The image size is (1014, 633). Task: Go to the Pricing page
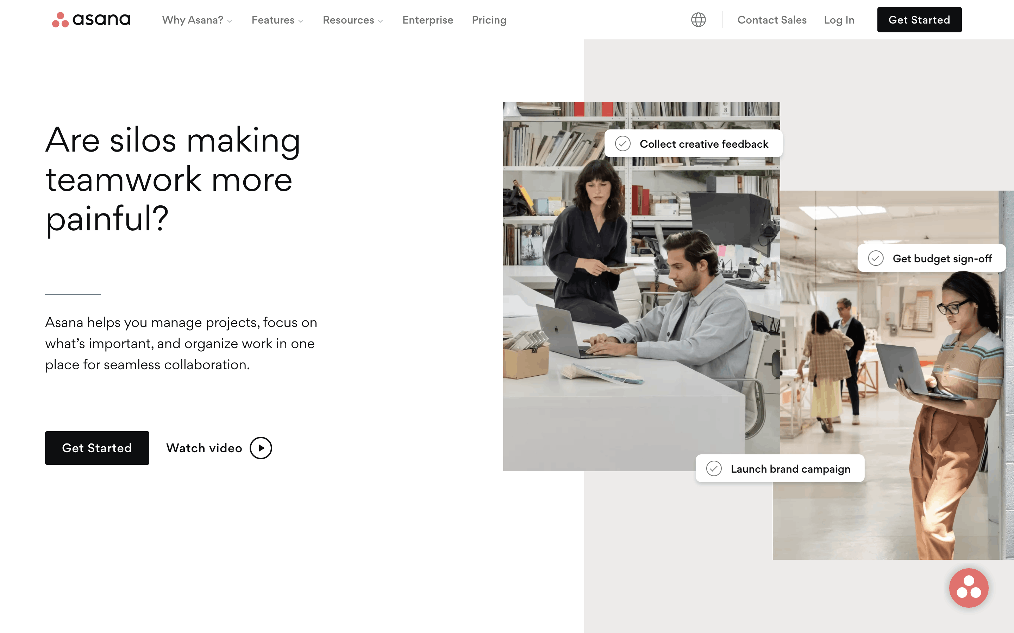tap(489, 20)
